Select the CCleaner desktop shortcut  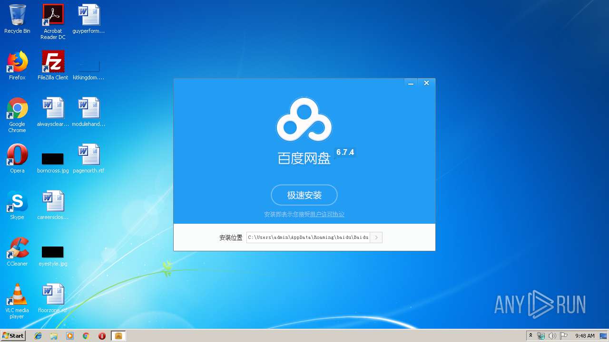click(17, 252)
